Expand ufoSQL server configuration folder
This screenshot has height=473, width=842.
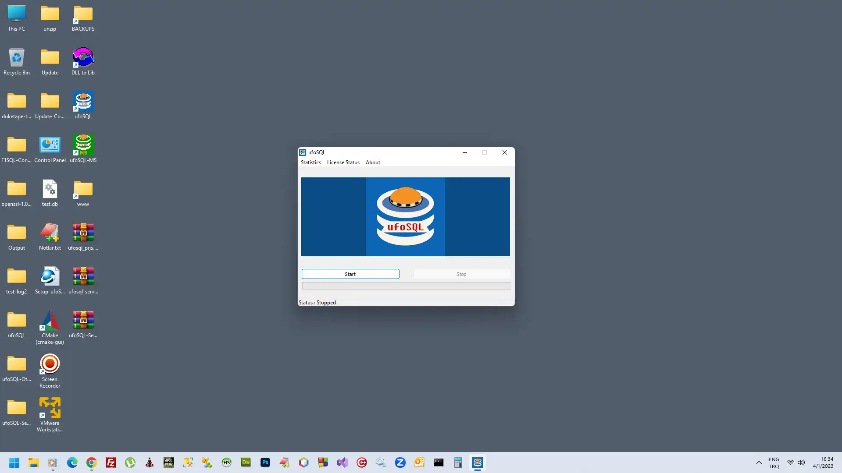coord(16,409)
